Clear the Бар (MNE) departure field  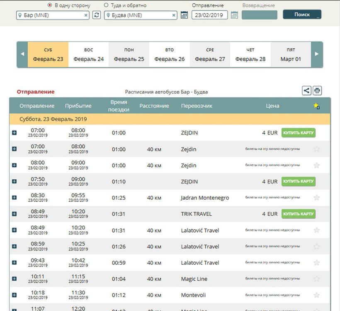pyautogui.click(x=86, y=15)
